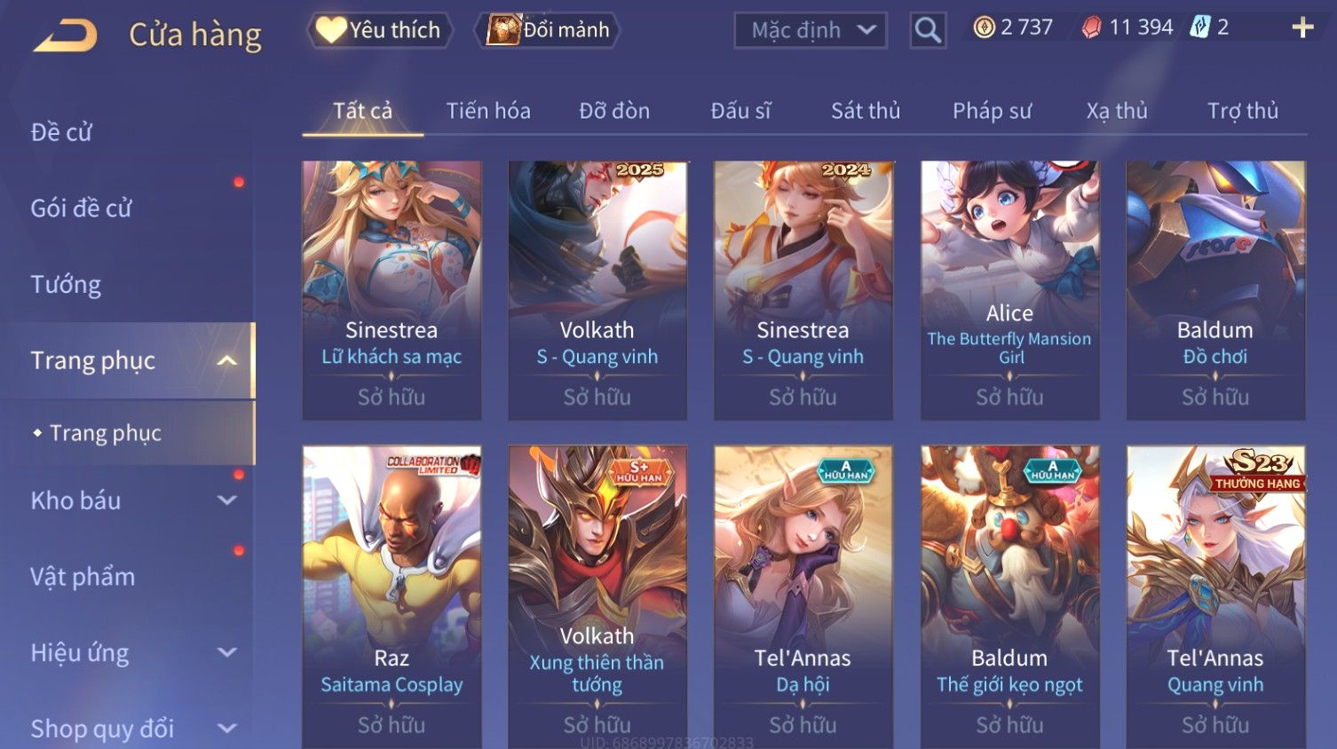
Task: Open Tướng in the sidebar
Action: coord(66,285)
